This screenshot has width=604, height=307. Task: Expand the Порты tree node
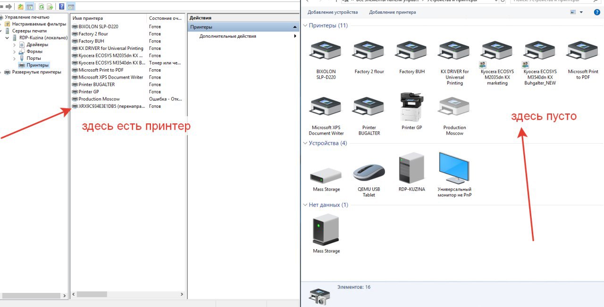tap(15, 58)
